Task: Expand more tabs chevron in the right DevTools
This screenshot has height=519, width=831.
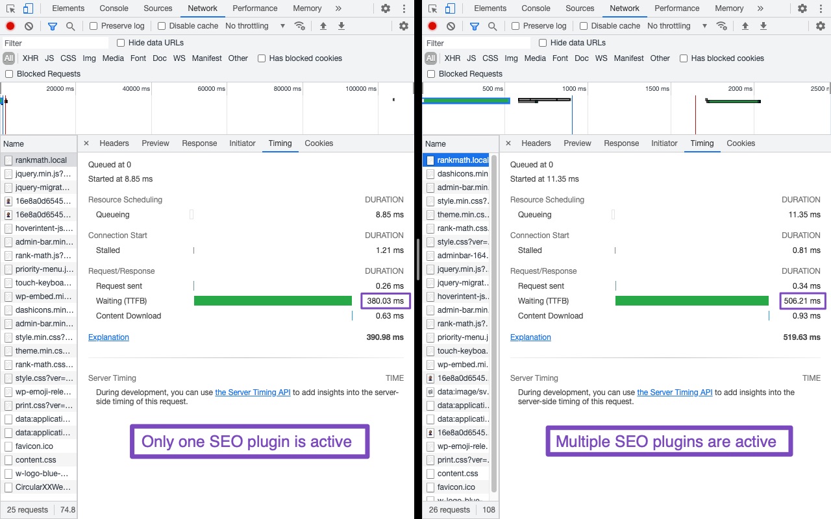Action: 760,8
